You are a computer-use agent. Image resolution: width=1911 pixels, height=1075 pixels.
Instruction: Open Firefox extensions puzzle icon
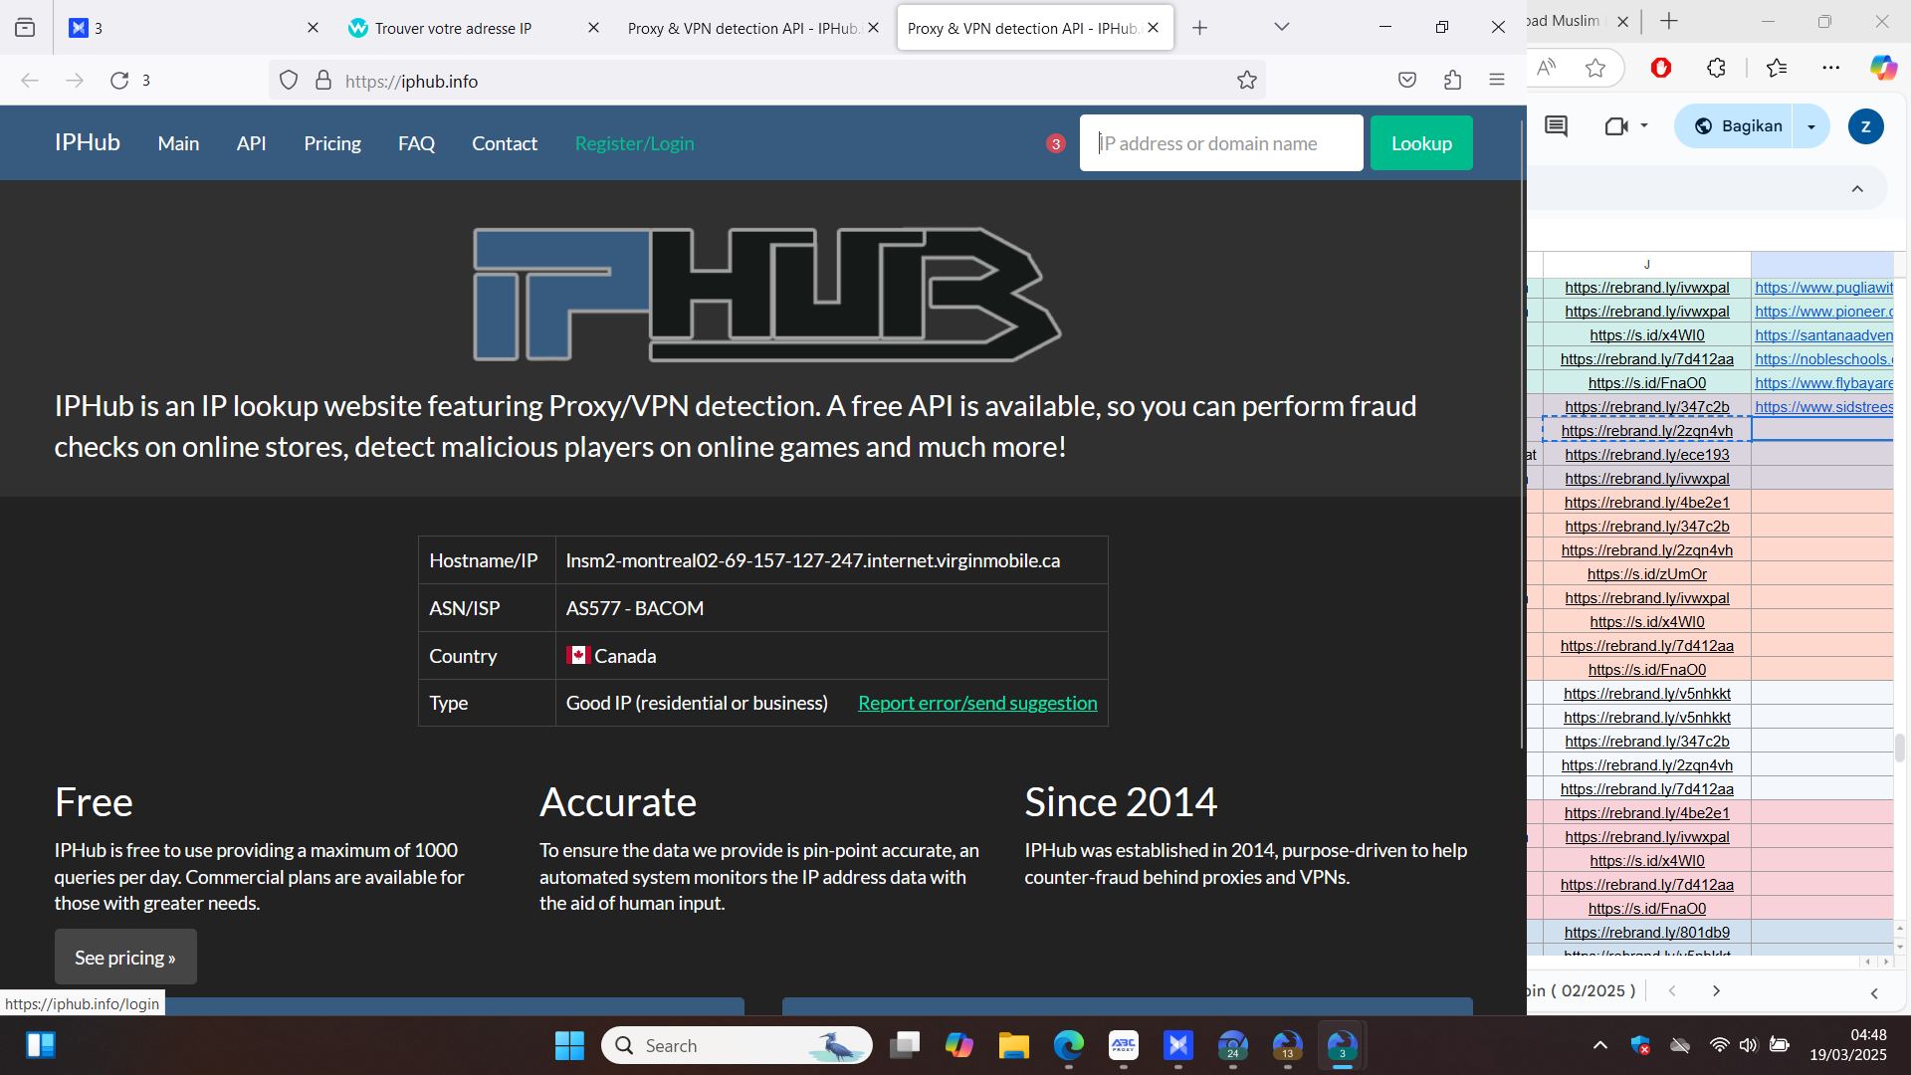(x=1452, y=81)
